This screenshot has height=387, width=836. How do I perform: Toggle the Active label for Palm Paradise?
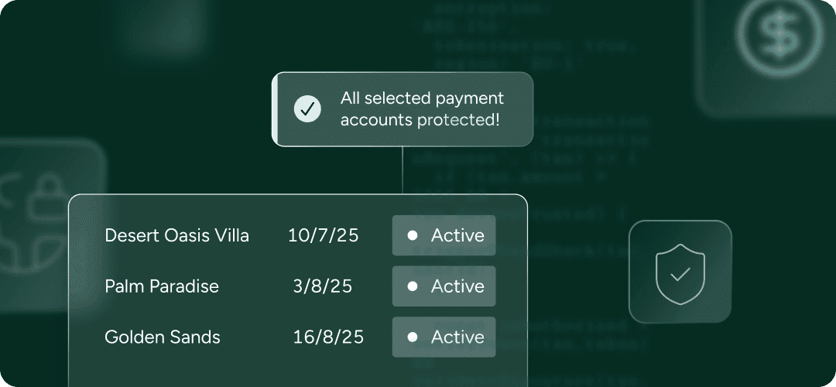[x=457, y=286]
